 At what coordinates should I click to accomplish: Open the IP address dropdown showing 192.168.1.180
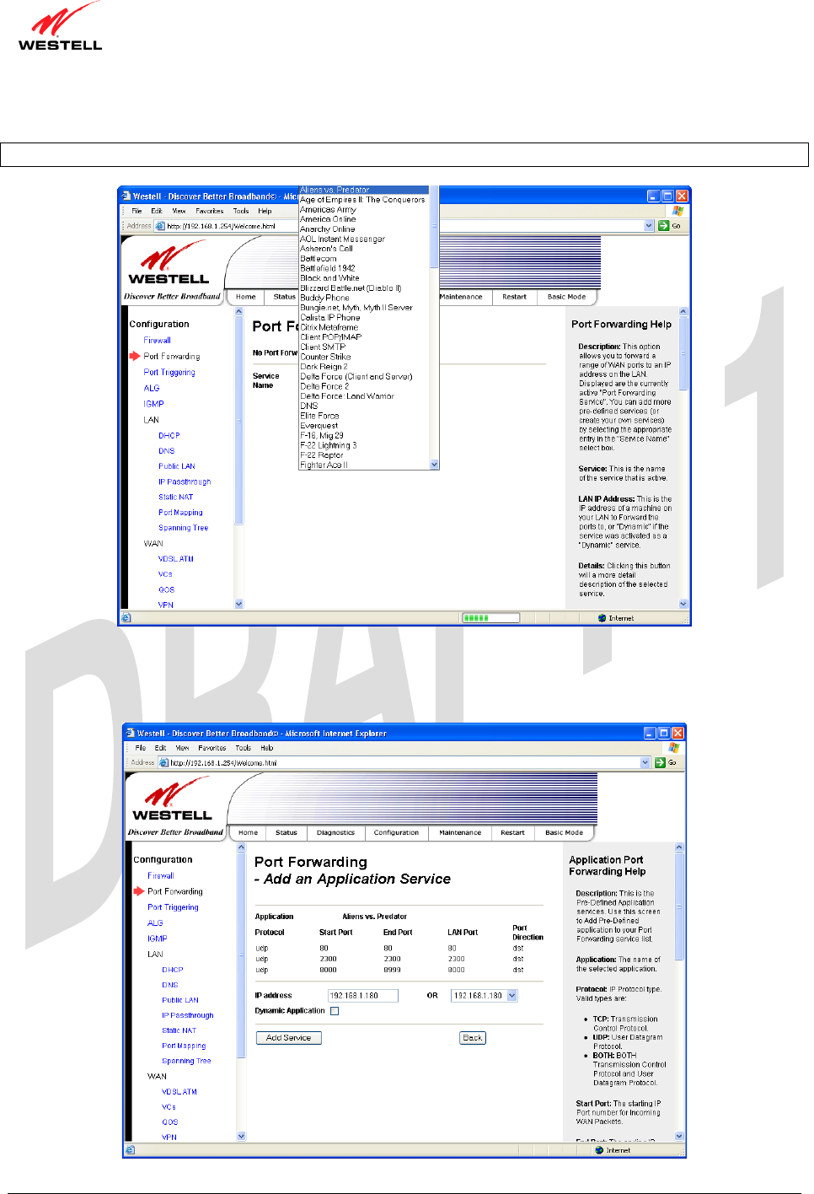pyautogui.click(x=511, y=996)
